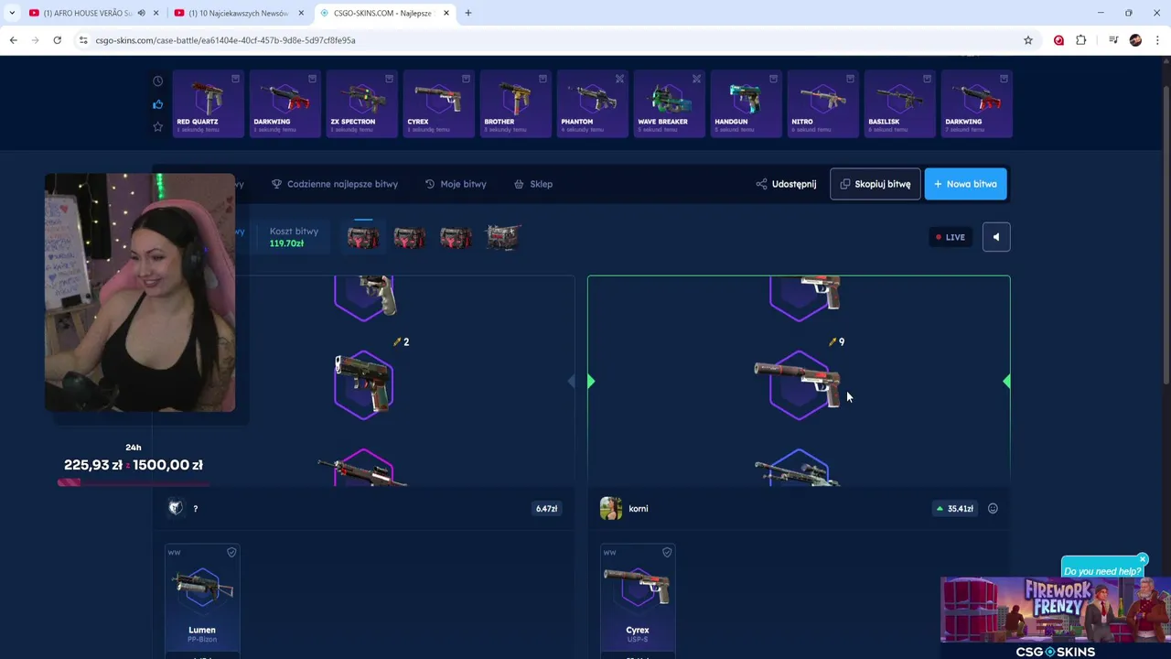1171x659 pixels.
Task: Click the crossed-swords icon on Wave Breaker card
Action: pos(696,79)
